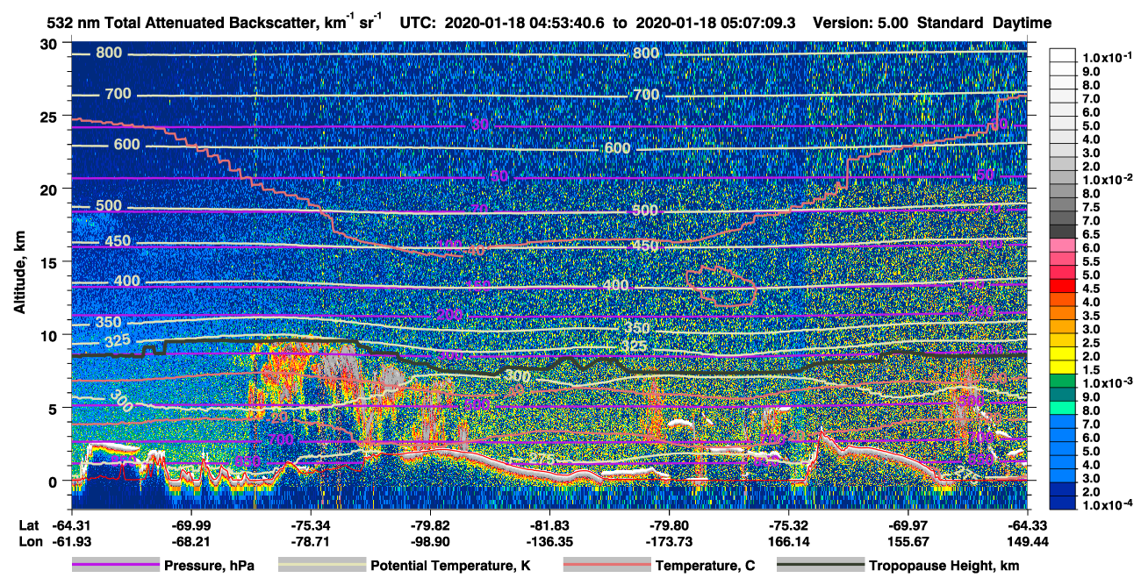
Task: Click the colorbar label 2.5
Action: pos(1091,342)
